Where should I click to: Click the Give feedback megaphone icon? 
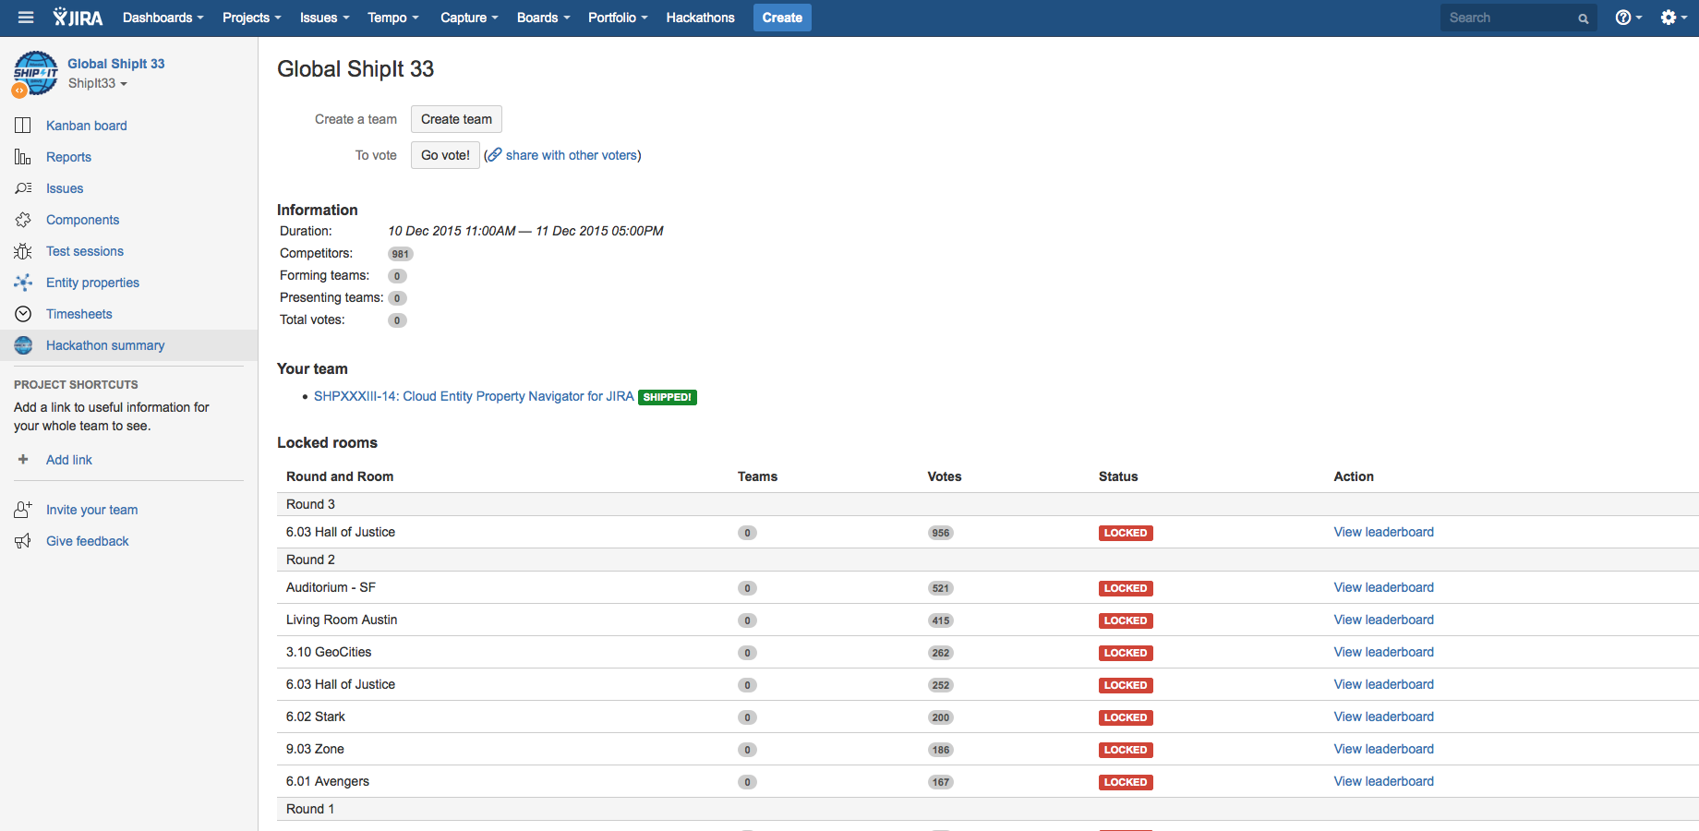pyautogui.click(x=23, y=541)
